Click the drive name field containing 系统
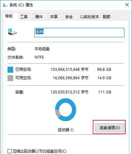The width and height of the screenshot is (132, 154). pos(79,32)
